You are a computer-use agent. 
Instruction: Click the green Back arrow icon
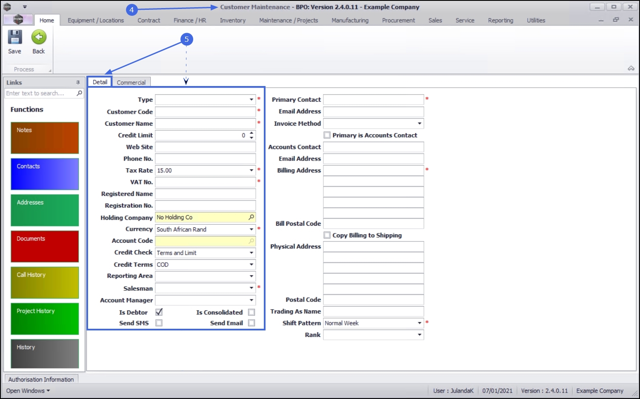39,37
